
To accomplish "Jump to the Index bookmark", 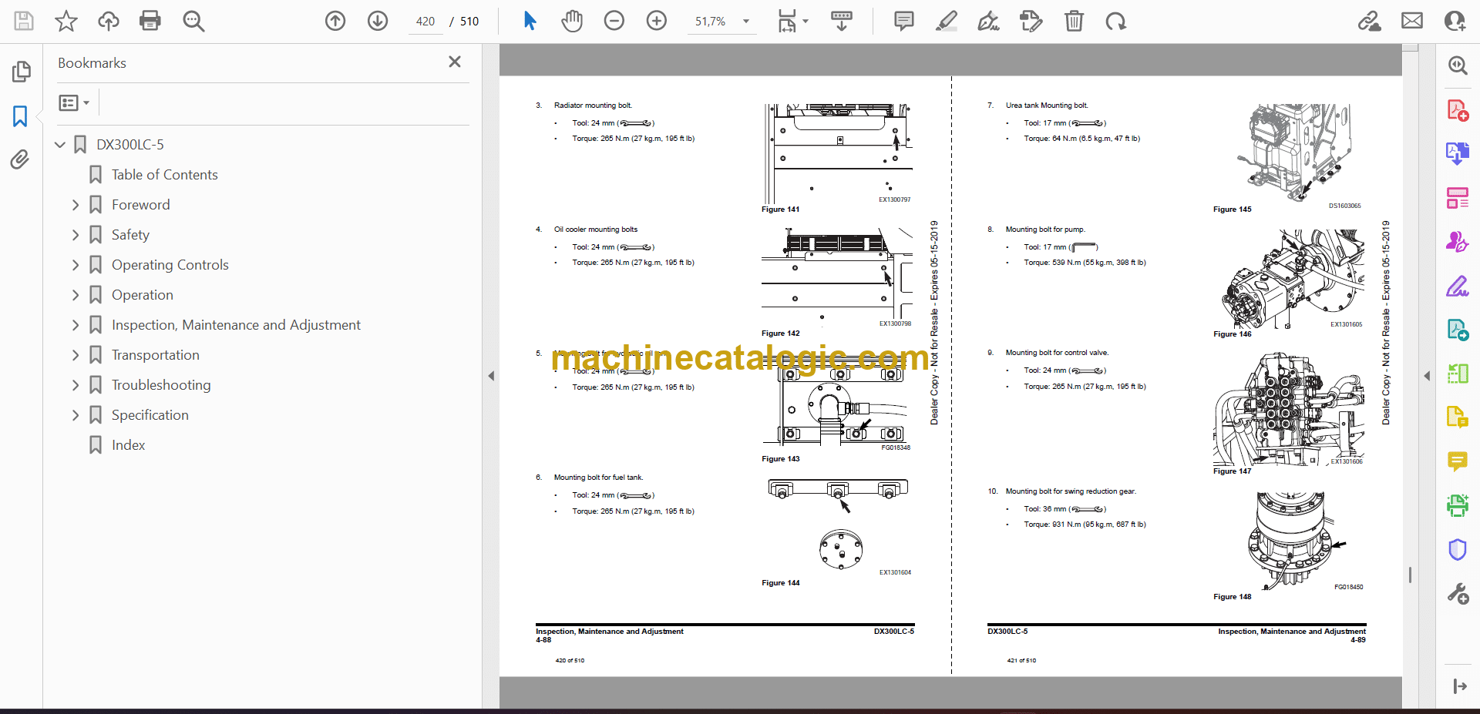I will [128, 445].
